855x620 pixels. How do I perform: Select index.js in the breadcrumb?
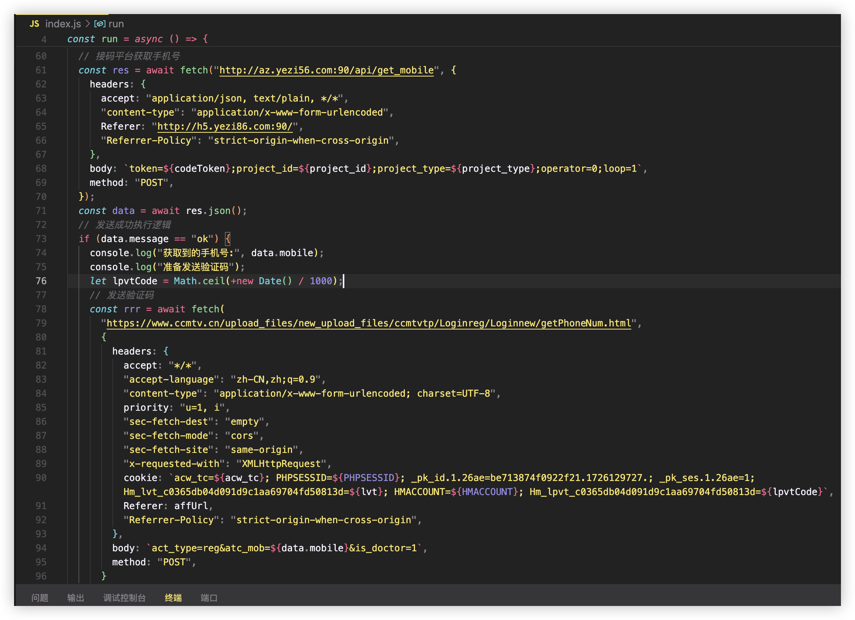[63, 24]
